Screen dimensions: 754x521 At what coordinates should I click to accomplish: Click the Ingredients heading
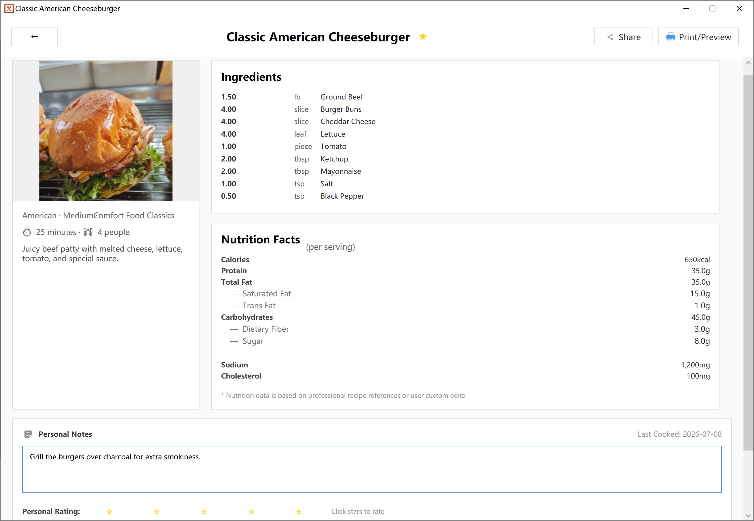251,77
